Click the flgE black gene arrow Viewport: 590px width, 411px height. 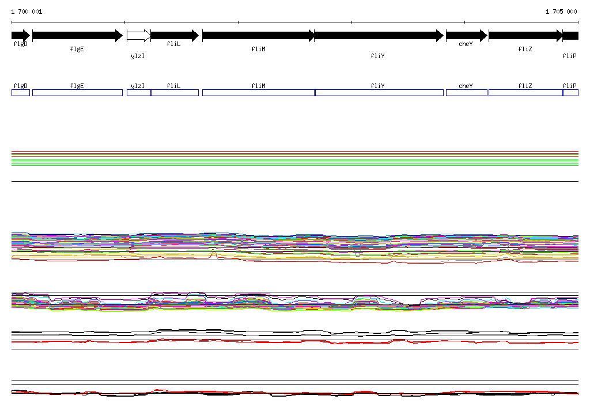pos(78,36)
